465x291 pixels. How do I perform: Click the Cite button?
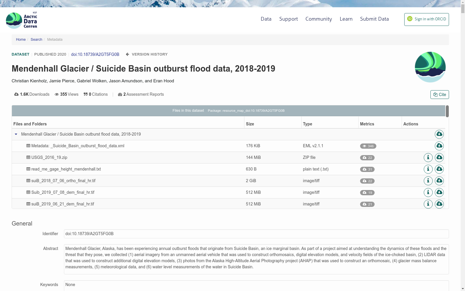pyautogui.click(x=439, y=95)
